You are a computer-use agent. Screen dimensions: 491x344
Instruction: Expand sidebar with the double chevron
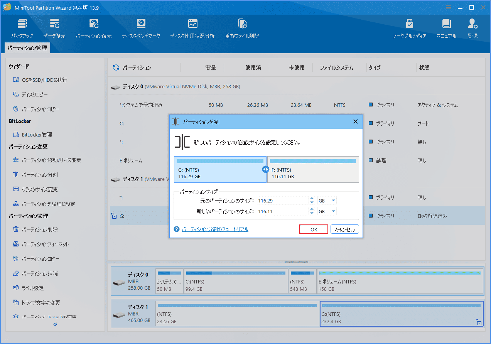[55, 324]
